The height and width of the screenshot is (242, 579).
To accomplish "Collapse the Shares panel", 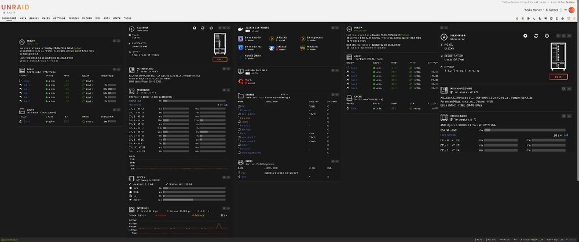I will [x=336, y=94].
